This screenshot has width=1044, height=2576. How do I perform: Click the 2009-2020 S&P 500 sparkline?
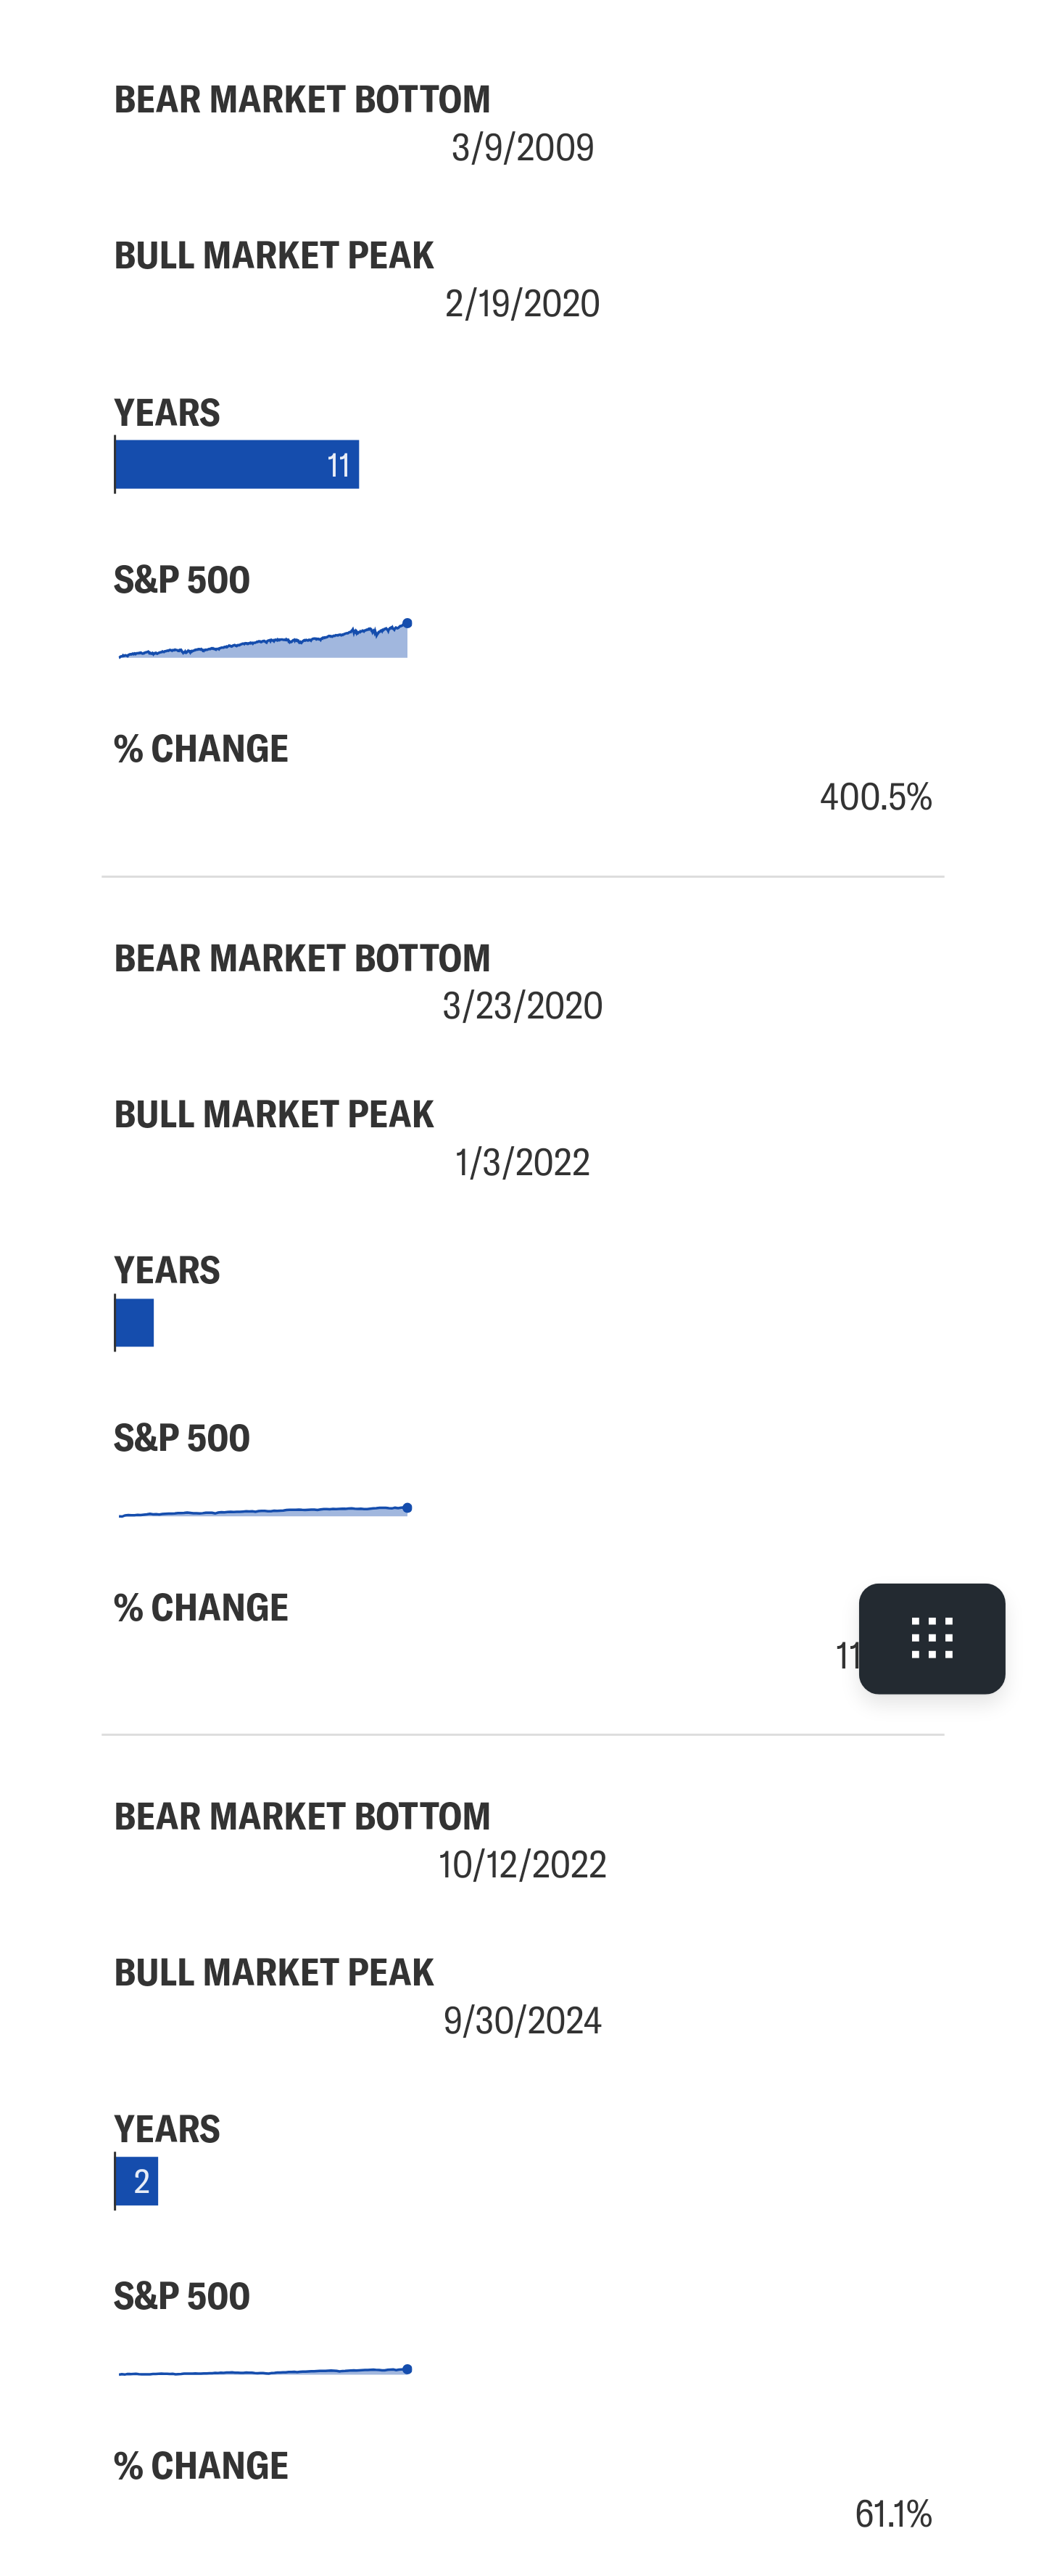point(264,638)
